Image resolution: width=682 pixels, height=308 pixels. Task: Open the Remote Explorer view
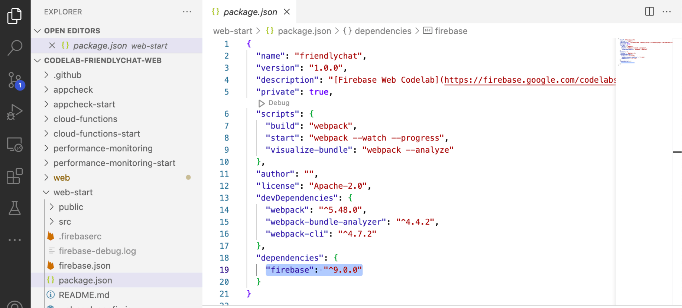14,144
